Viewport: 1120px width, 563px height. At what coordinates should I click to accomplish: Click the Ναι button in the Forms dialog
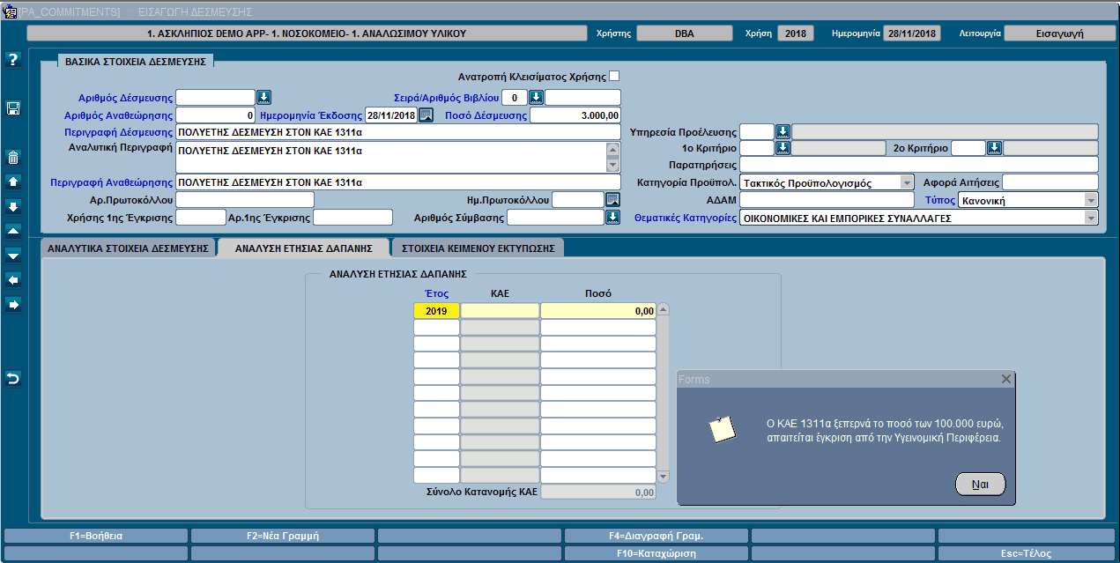tap(980, 484)
